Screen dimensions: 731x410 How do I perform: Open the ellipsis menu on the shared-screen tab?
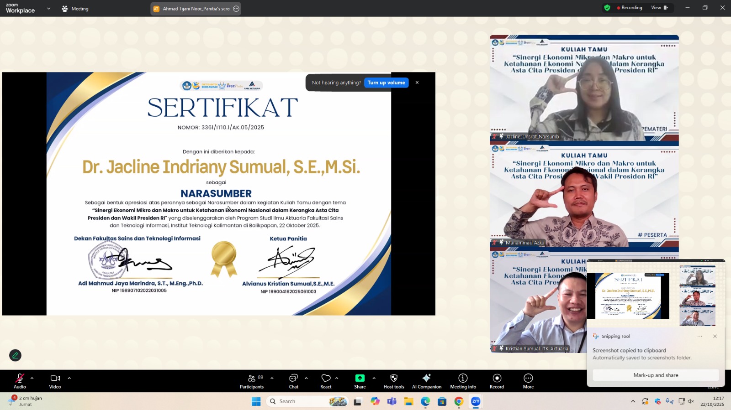coord(236,9)
